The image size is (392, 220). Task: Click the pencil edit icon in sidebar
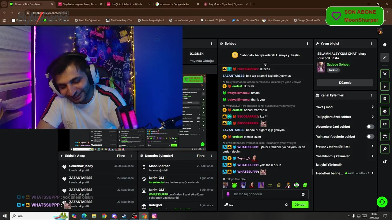point(385,57)
